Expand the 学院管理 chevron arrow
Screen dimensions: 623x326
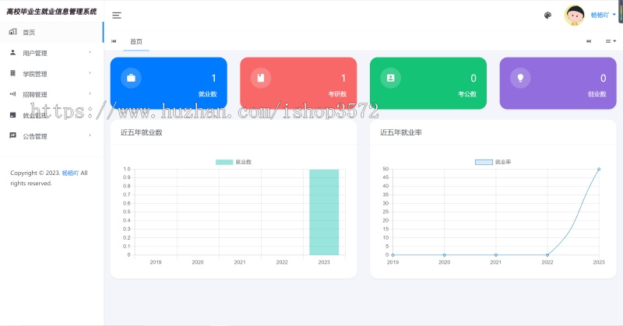(90, 73)
